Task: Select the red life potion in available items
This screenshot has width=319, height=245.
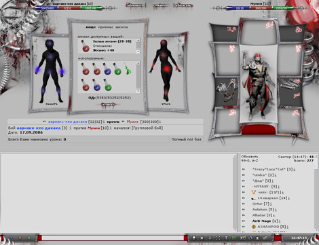Action: click(x=86, y=46)
